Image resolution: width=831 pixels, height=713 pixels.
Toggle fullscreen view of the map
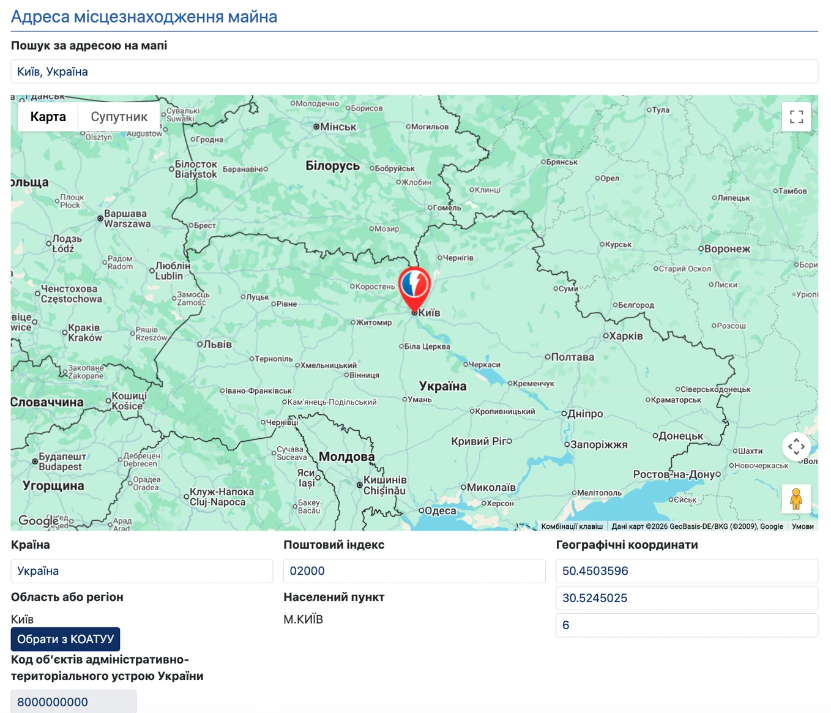click(x=796, y=117)
